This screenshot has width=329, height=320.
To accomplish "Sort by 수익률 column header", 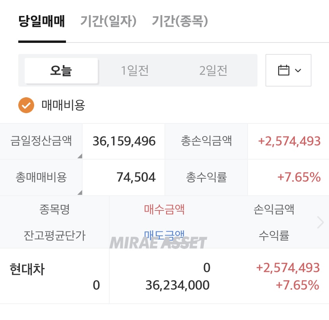I will click(x=274, y=235).
